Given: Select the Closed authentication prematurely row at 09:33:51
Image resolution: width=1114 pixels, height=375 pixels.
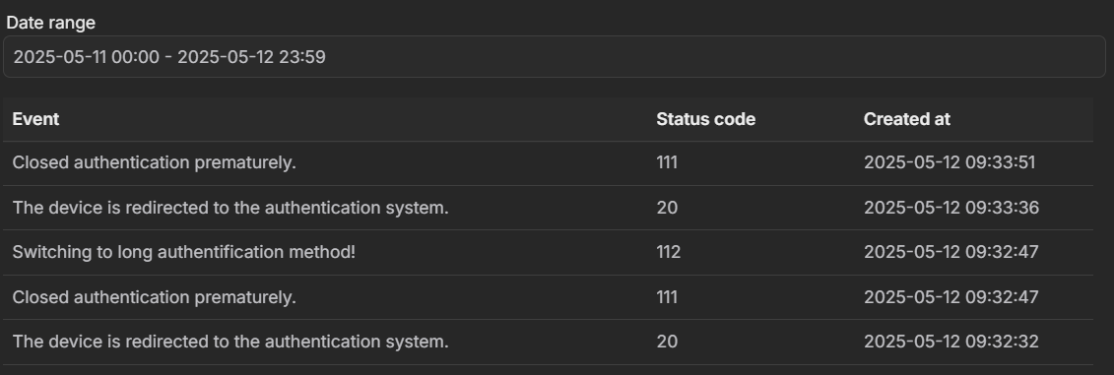Looking at the screenshot, I should tap(548, 162).
